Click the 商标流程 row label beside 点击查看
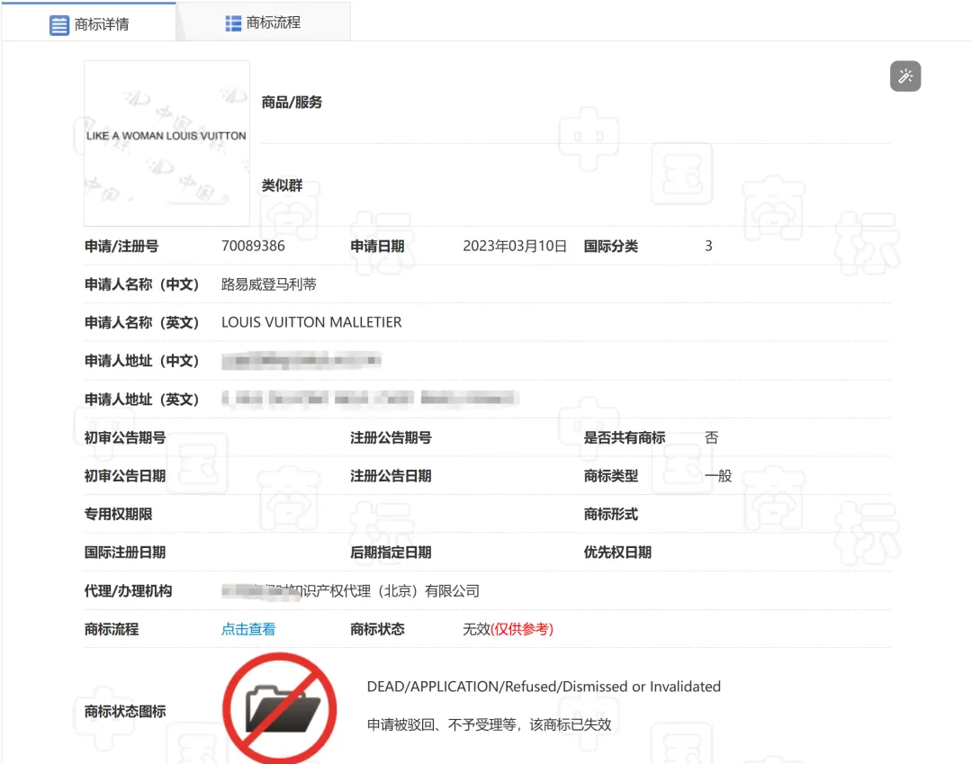The height and width of the screenshot is (764, 972). click(x=111, y=630)
